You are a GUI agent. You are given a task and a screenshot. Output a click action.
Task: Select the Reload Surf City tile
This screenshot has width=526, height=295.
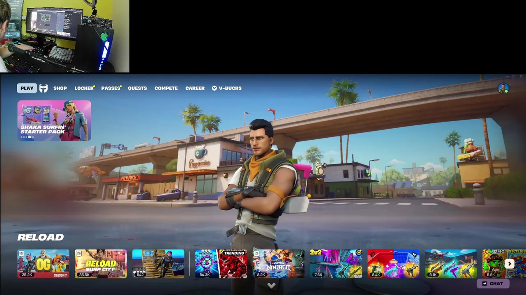[101, 264]
